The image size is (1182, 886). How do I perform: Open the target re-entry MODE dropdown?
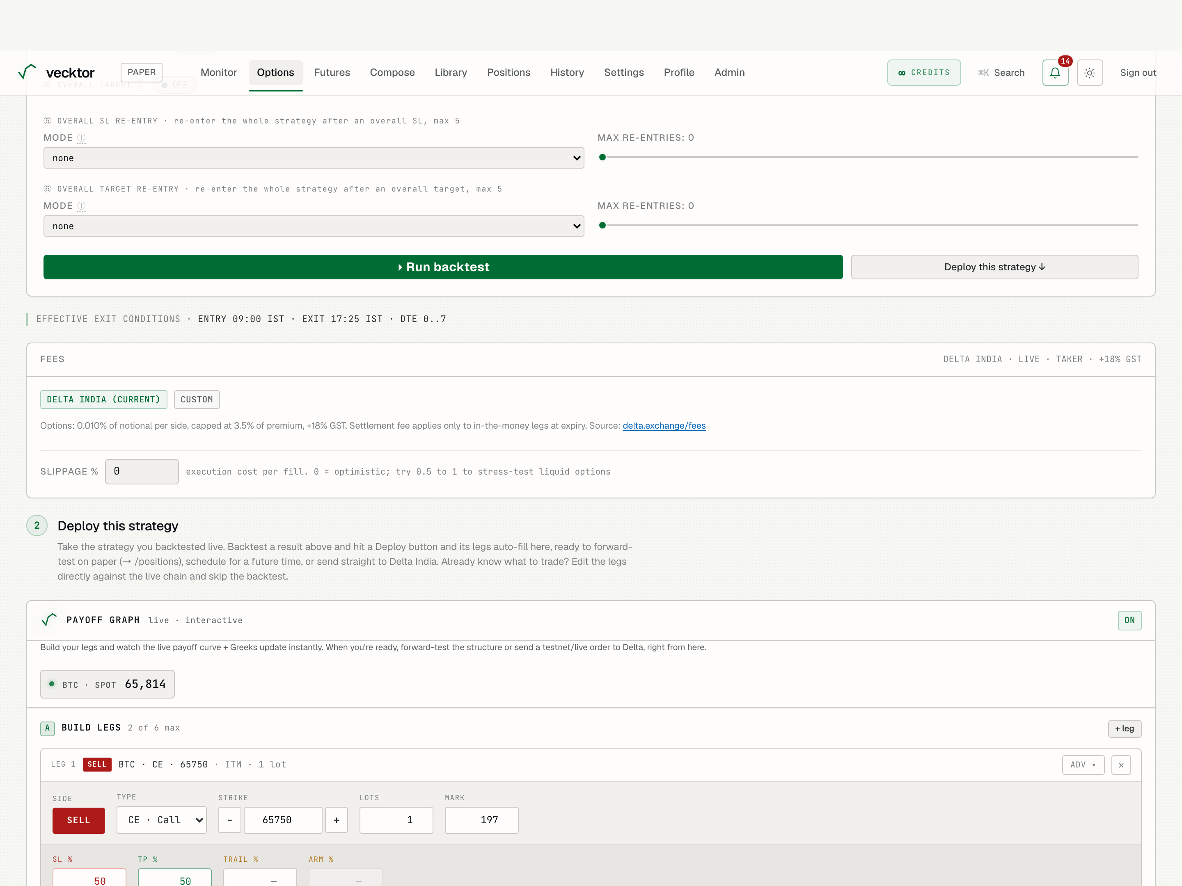(314, 226)
